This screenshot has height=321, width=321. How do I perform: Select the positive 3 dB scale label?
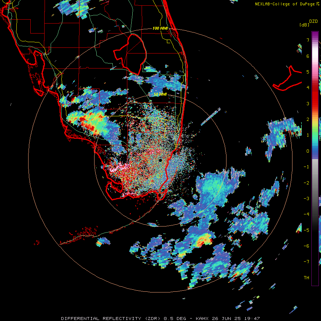pyautogui.click(x=308, y=103)
